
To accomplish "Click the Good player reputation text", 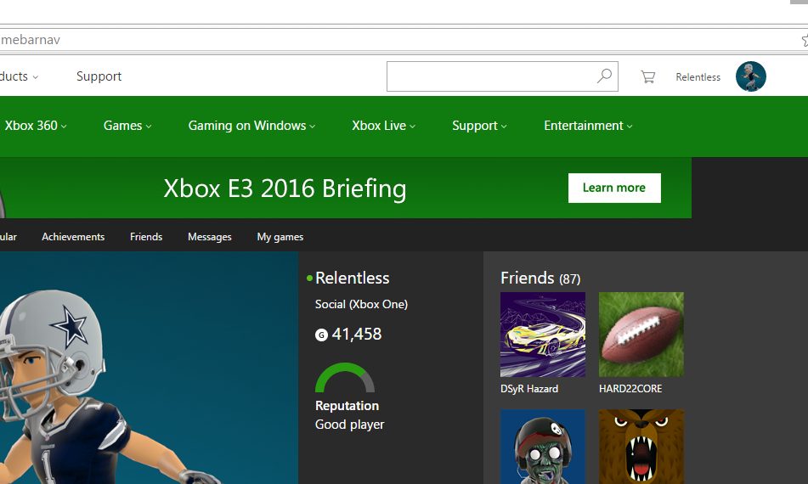I will pos(349,425).
